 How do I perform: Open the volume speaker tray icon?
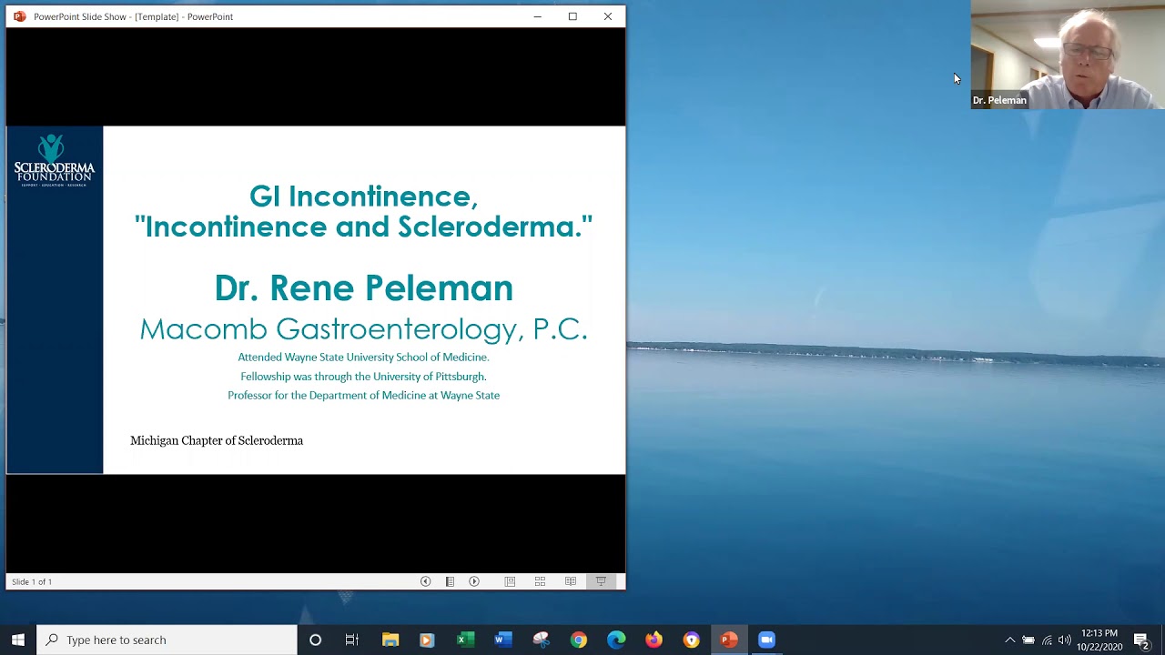(1065, 640)
